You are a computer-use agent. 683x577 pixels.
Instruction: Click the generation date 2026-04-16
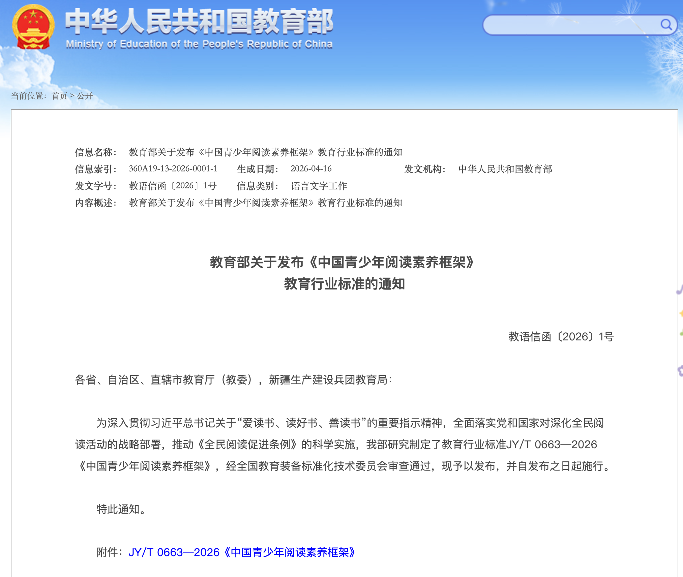(x=311, y=169)
